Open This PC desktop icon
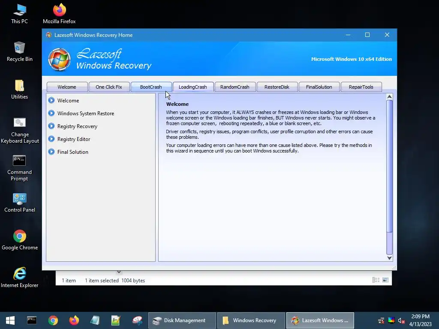439x329 pixels. tap(19, 13)
